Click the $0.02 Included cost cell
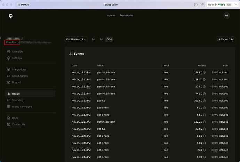This screenshot has height=162, width=240. [x=220, y=73]
